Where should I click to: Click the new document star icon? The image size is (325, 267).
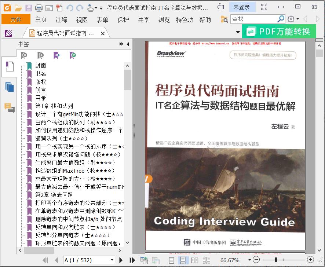pyautogui.click(x=59, y=8)
